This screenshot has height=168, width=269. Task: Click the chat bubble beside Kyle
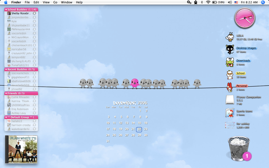coord(34,21)
